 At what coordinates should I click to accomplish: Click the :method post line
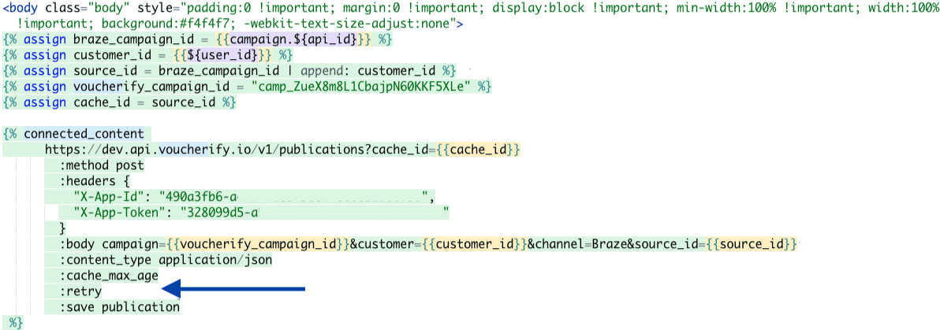[102, 165]
